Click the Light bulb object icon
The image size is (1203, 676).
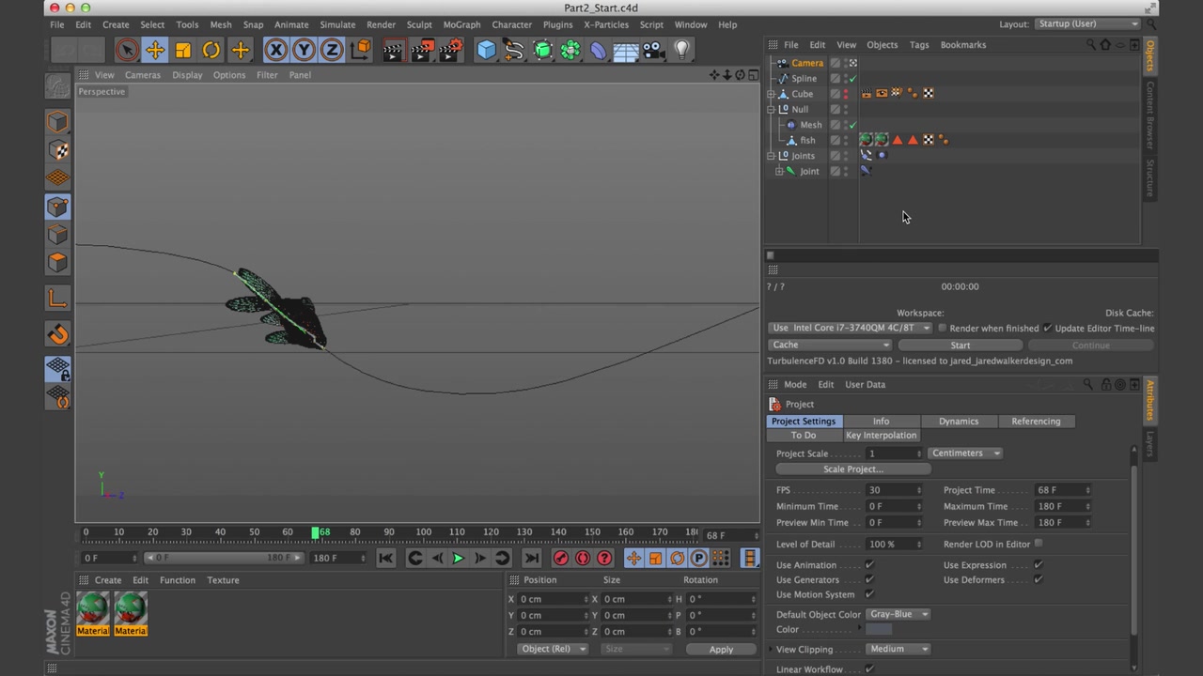pos(681,50)
